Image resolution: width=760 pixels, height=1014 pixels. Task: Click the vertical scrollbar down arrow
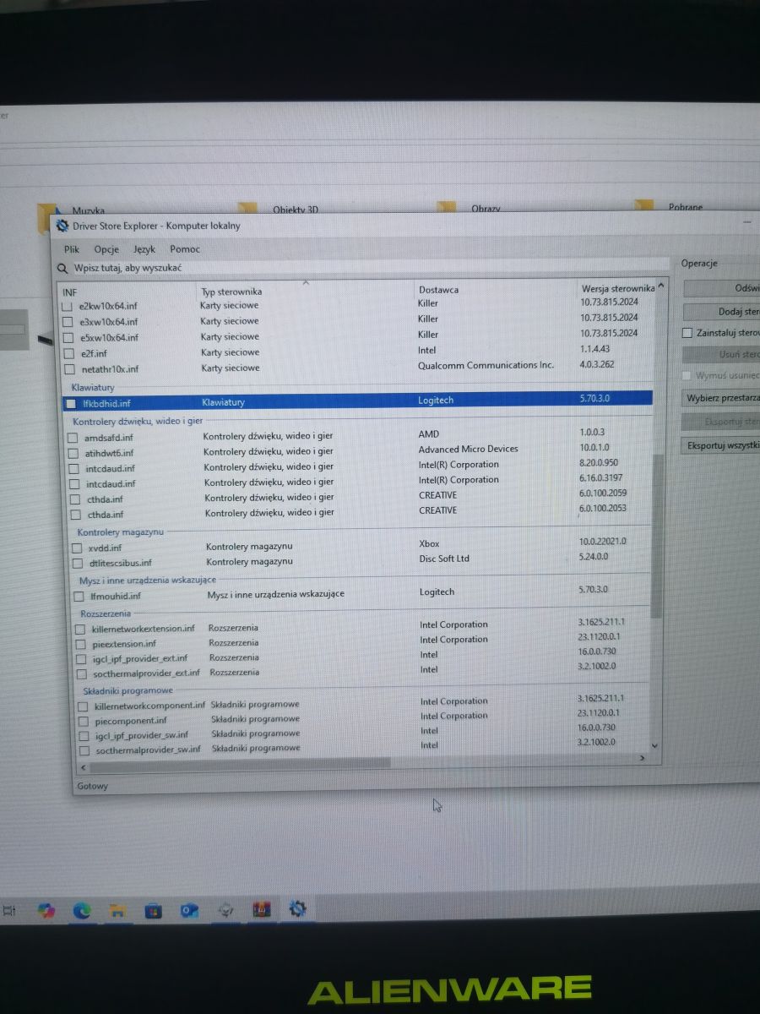pos(656,745)
